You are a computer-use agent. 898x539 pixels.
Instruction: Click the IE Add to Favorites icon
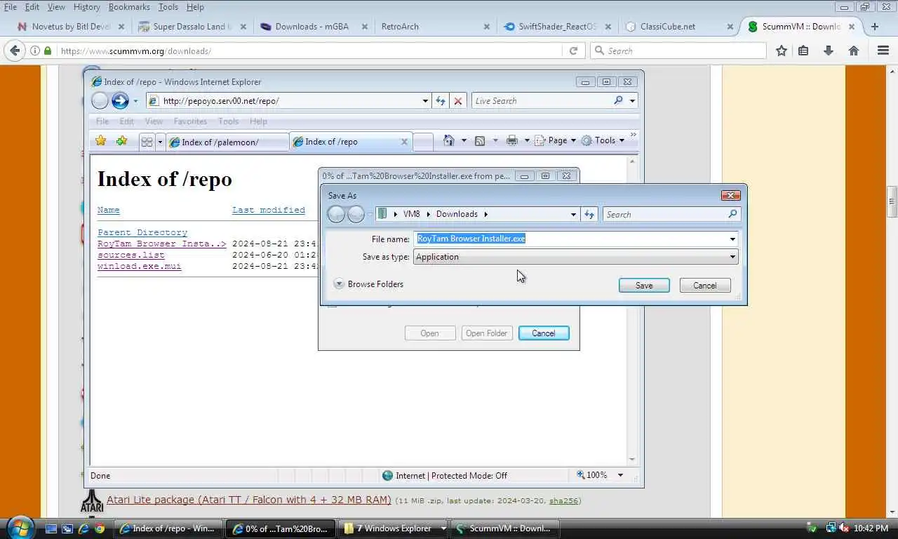pyautogui.click(x=122, y=141)
